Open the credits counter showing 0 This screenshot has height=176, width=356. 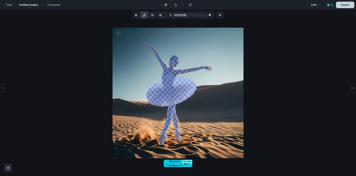(x=330, y=5)
